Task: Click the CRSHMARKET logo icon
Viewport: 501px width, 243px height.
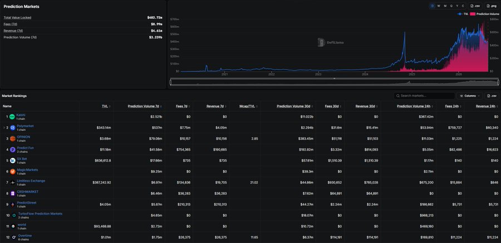Action: [x=12, y=193]
